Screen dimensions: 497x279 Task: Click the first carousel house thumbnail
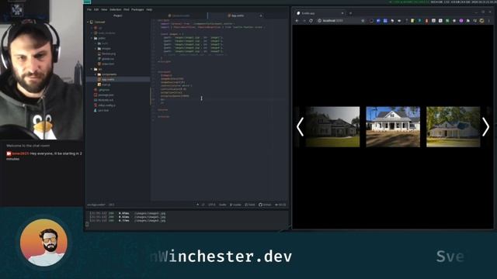(332, 126)
